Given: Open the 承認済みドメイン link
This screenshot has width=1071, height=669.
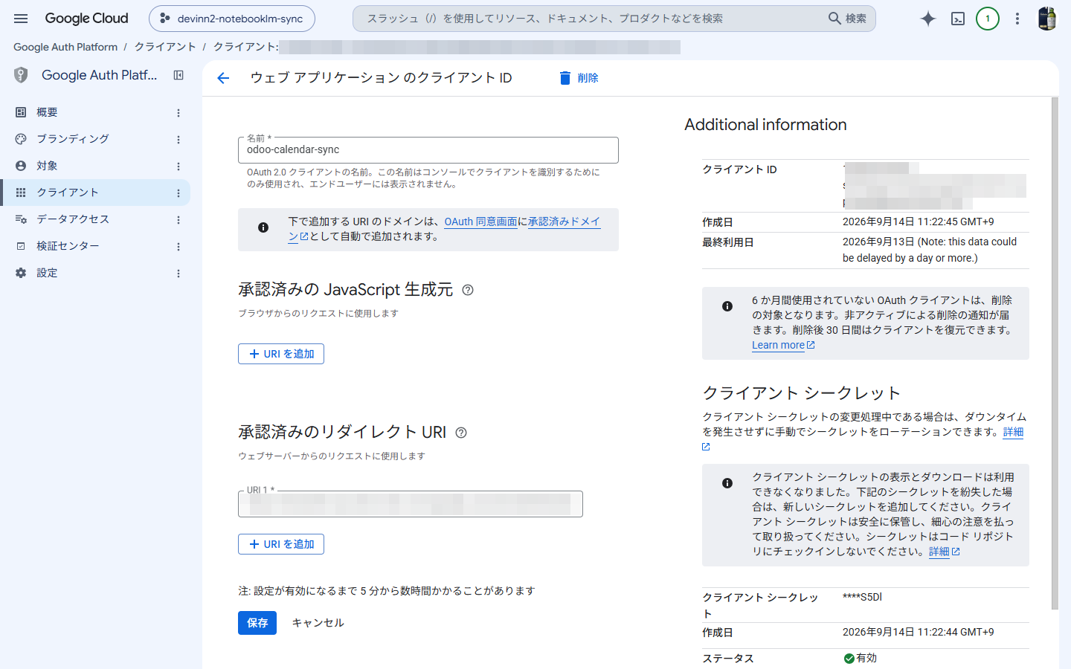Looking at the screenshot, I should coord(564,222).
